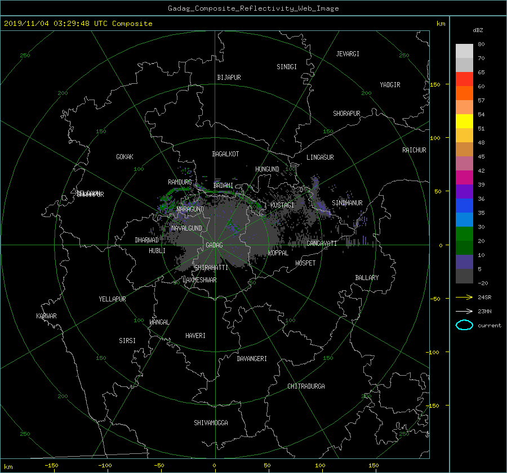Click the RAMDURG label

coord(180,182)
